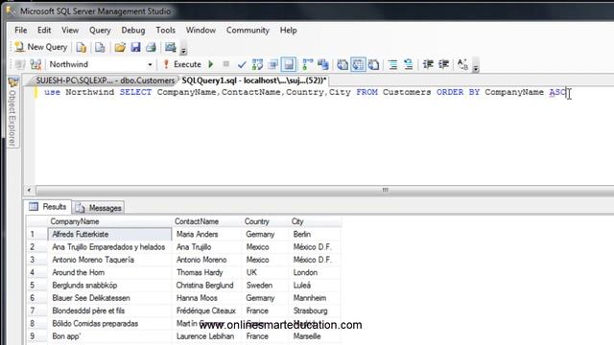Open the Window menu
Screen dimensions: 614x345
click(201, 30)
